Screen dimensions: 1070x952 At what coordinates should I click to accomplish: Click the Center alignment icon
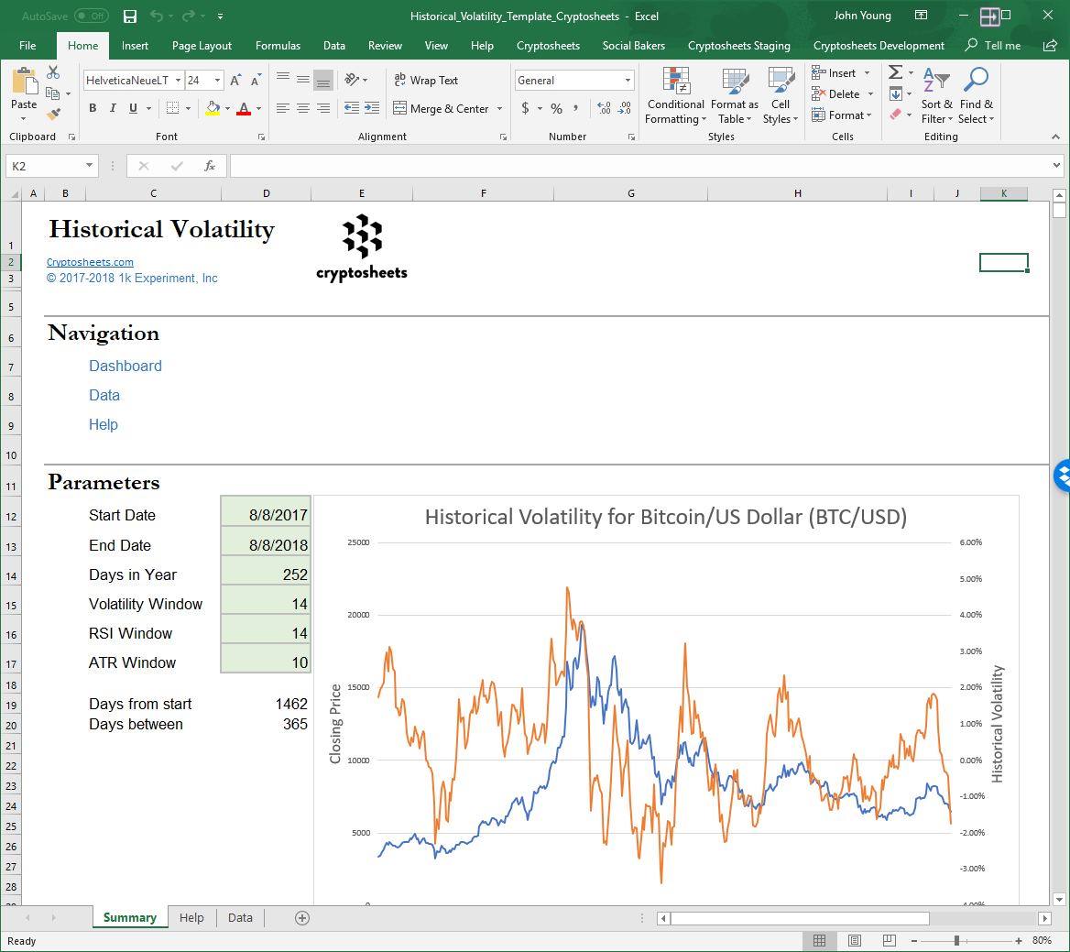[303, 108]
